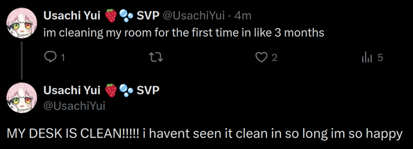Open the second tweet's profile avatar
413x149 pixels.
click(22, 98)
